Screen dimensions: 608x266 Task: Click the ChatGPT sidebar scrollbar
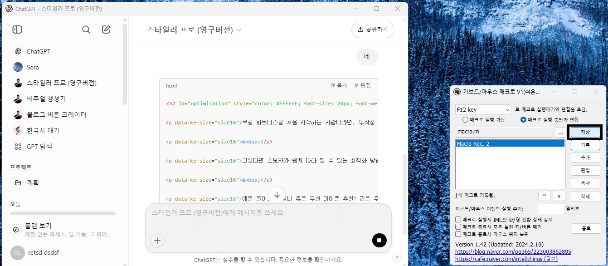[x=125, y=64]
